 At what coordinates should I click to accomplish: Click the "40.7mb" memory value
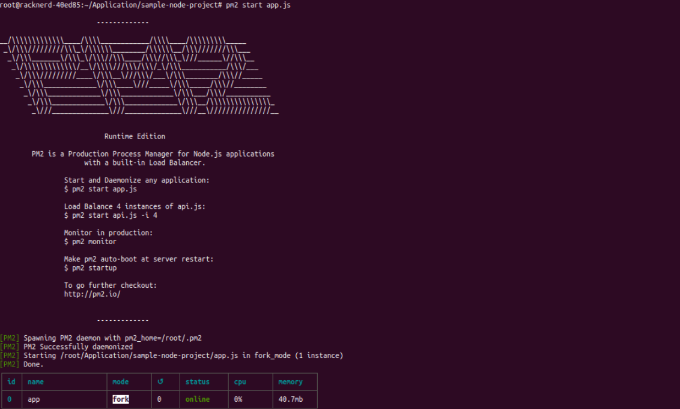pyautogui.click(x=290, y=399)
